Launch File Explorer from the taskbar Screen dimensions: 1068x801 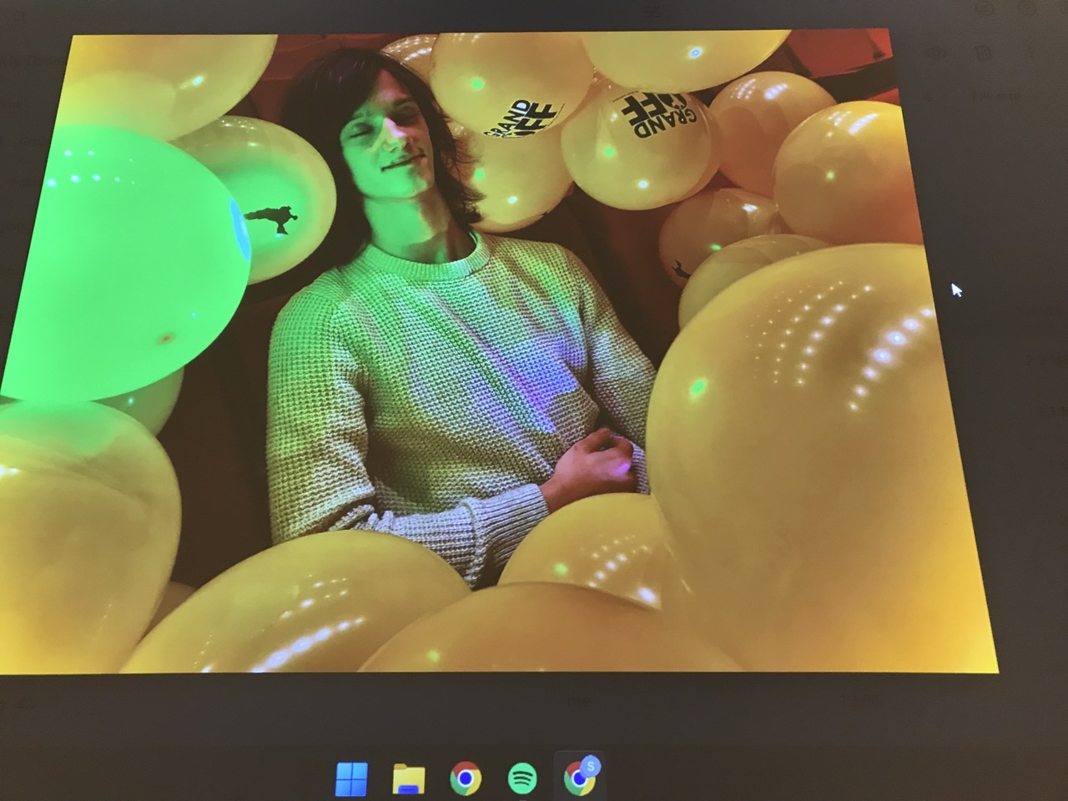(408, 779)
